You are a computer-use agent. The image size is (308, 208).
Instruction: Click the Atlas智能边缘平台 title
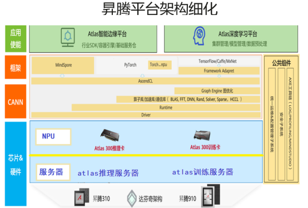tap(107, 34)
